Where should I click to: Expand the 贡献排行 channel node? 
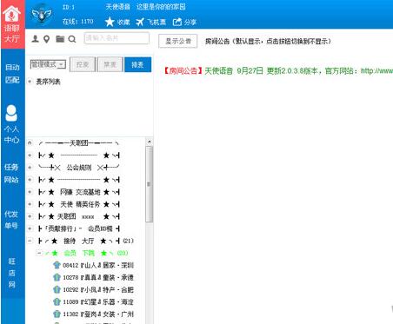point(30,228)
